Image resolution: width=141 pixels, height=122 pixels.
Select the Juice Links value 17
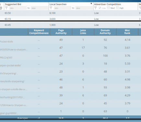click(83, 48)
